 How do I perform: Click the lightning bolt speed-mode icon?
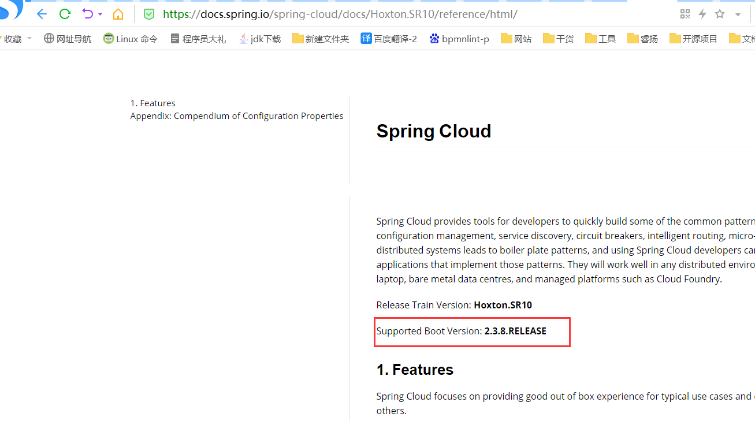click(x=702, y=14)
